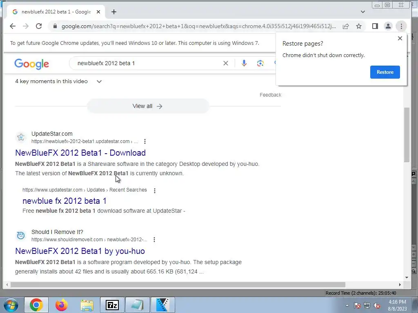Viewport: 418px width, 313px height.
Task: Click the scroll down arrow
Action: coord(407,277)
